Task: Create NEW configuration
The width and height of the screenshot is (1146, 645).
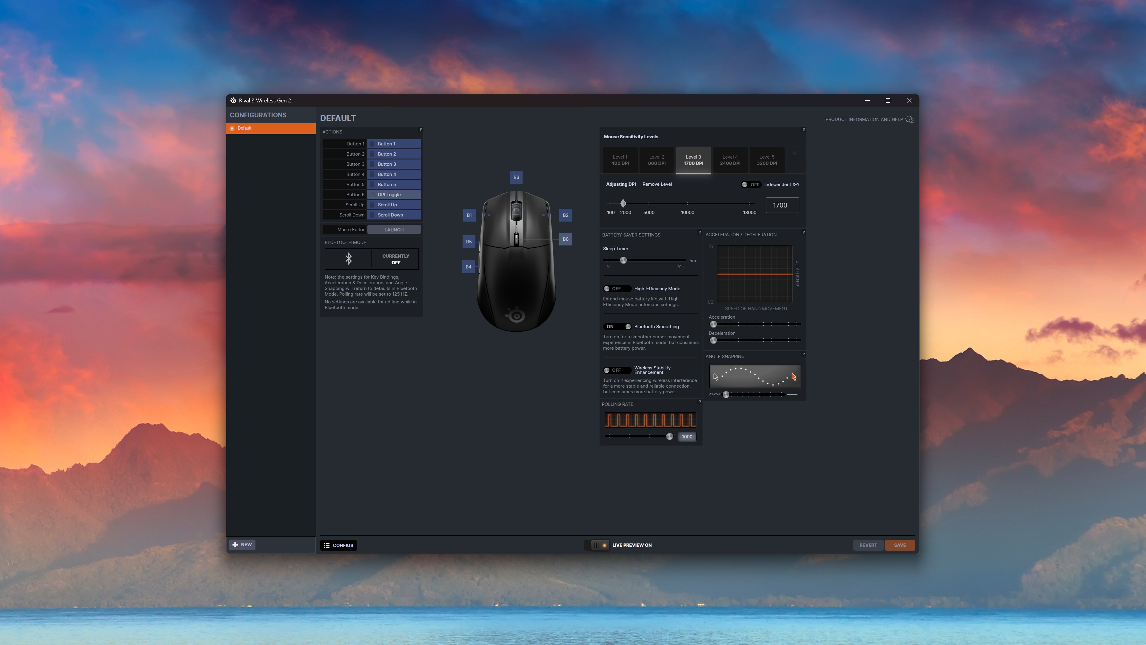Action: coord(242,545)
